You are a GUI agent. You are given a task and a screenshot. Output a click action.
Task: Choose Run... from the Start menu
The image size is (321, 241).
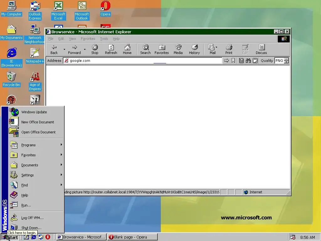[36, 205]
